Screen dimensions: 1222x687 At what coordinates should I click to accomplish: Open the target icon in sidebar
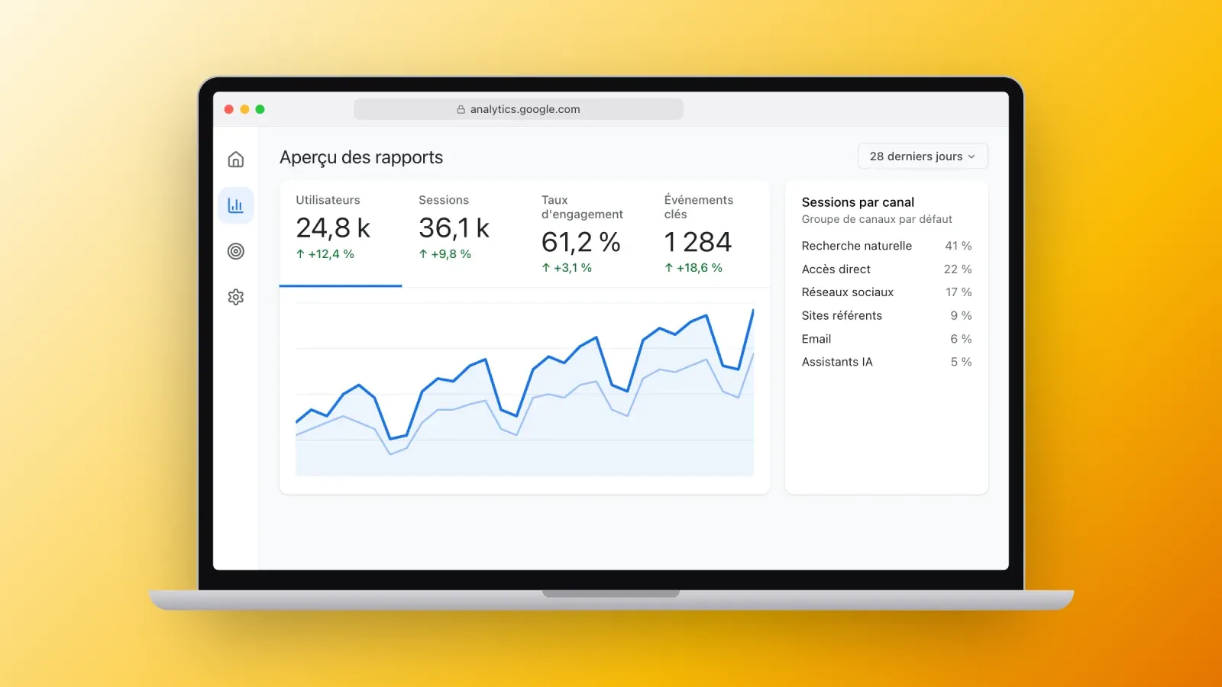[236, 251]
